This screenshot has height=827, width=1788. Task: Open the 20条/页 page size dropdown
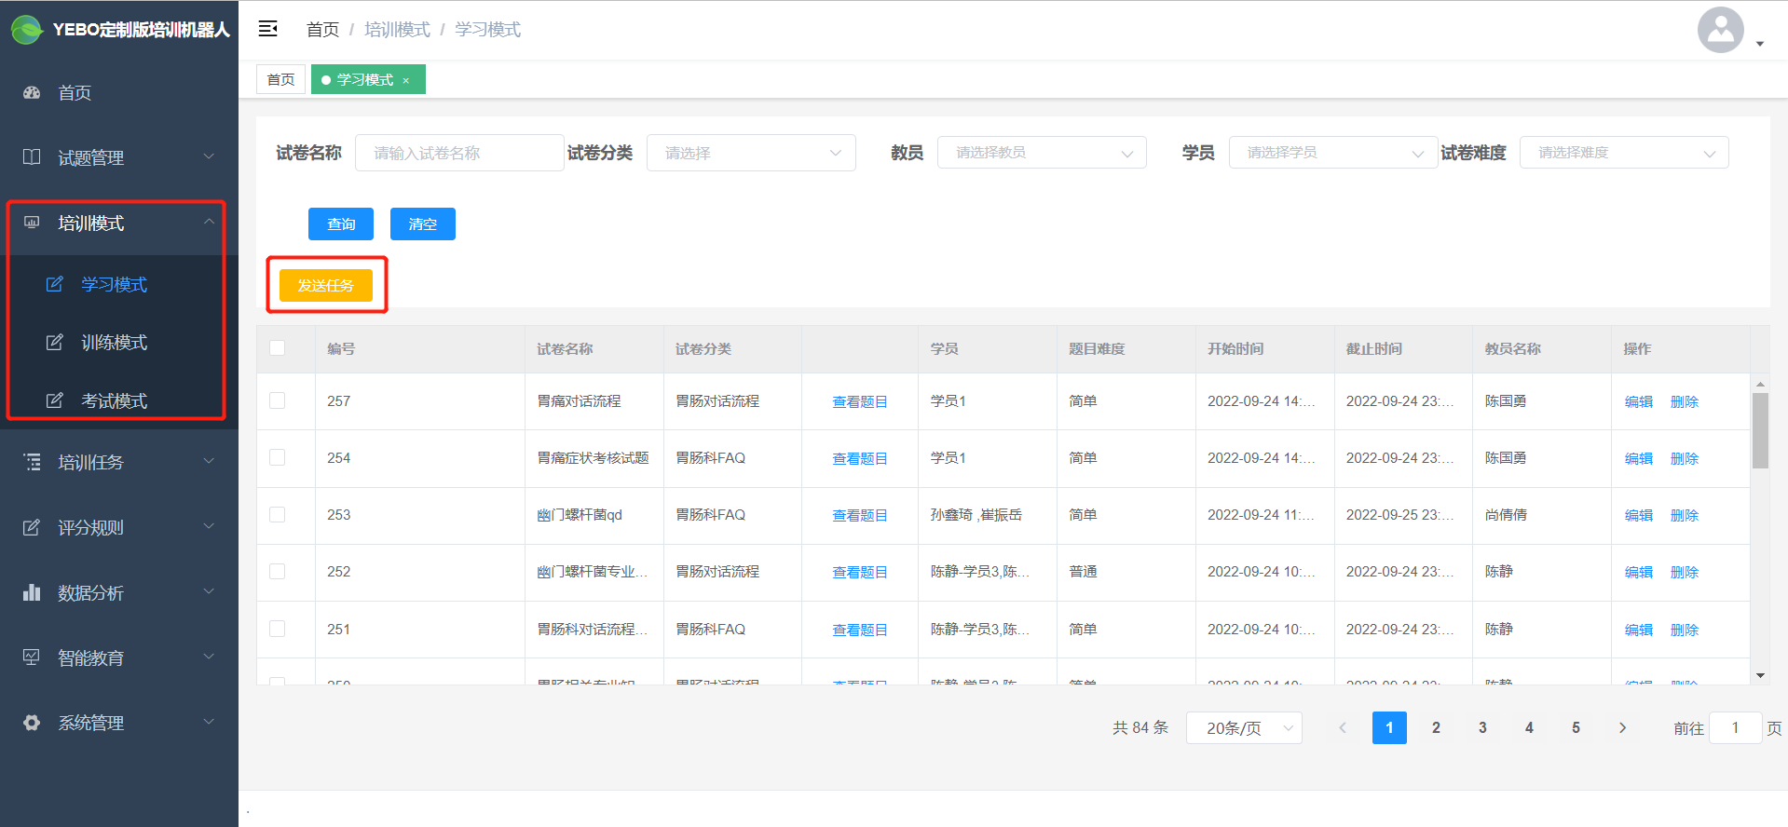1244,728
